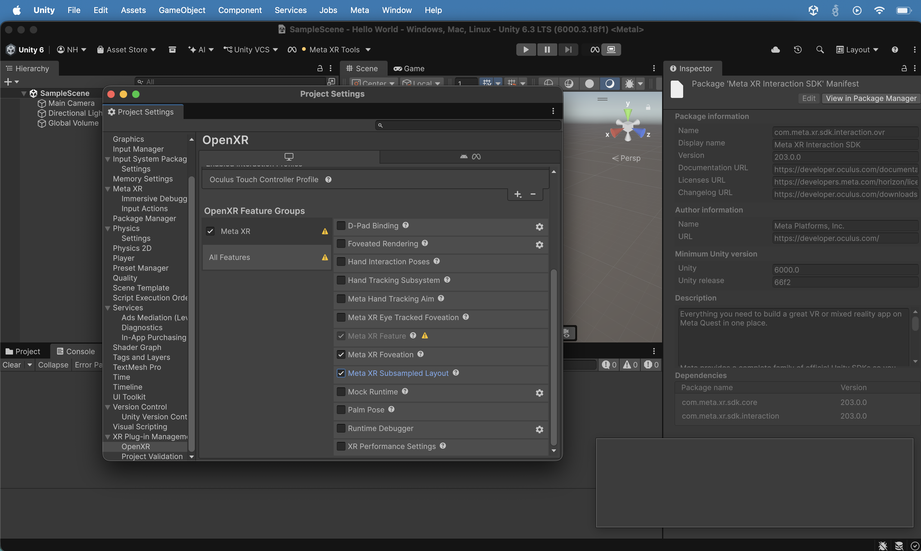Open the NH account dropdown
The height and width of the screenshot is (551, 921).
71,49
